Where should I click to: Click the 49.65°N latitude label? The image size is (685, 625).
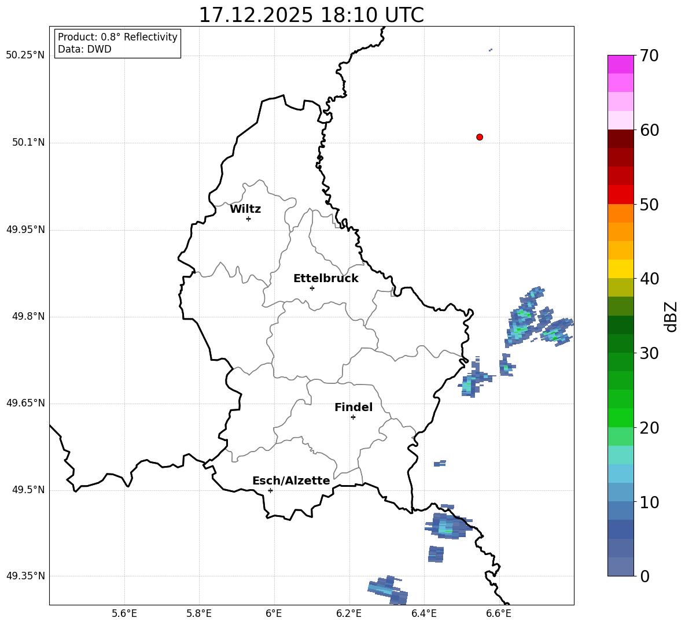25,403
